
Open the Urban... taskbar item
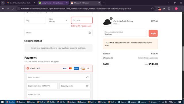point(152,102)
